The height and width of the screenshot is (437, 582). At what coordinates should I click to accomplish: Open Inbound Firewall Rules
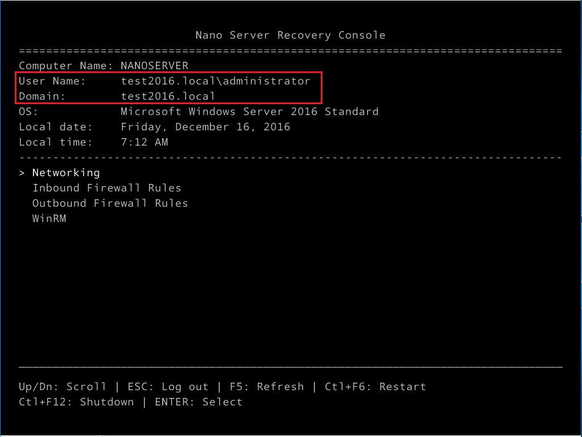(x=107, y=188)
